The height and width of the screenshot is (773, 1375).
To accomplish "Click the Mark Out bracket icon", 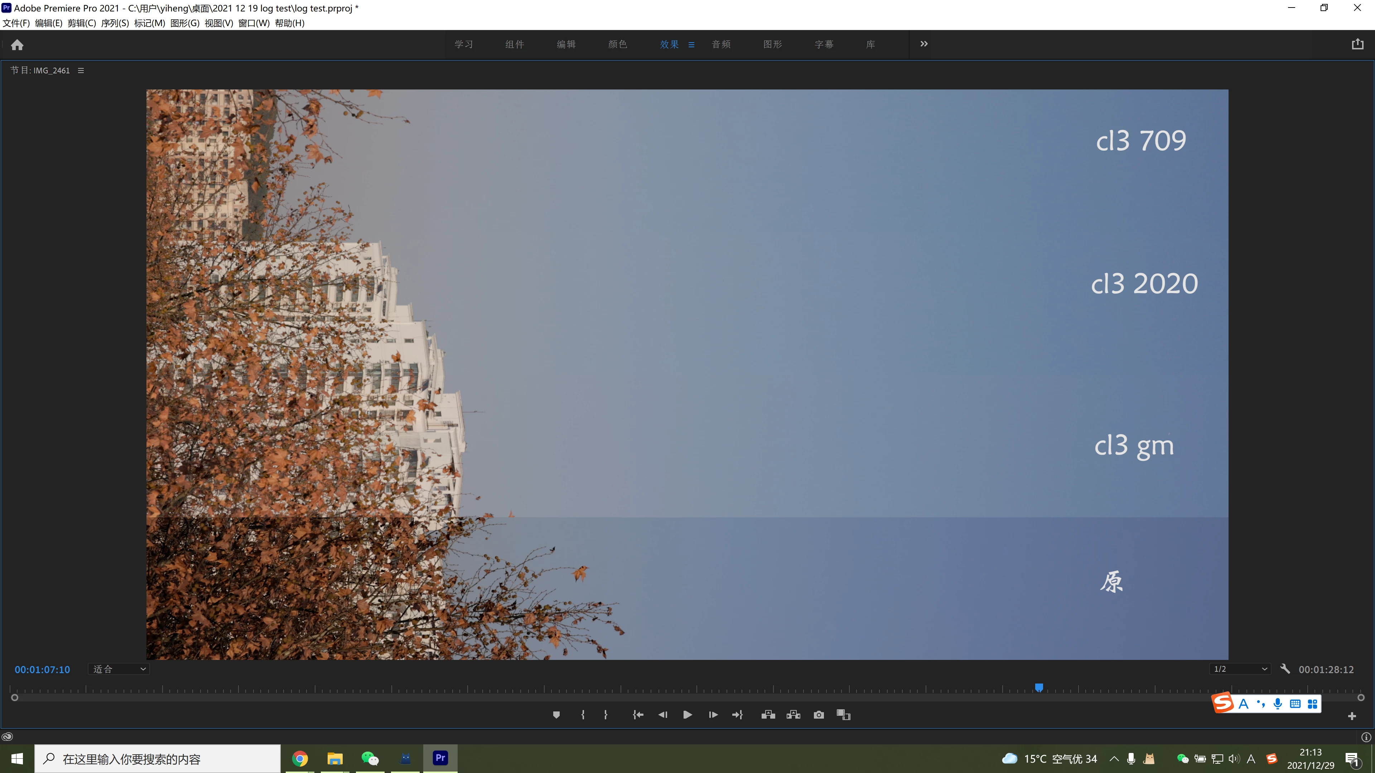I will tap(606, 715).
